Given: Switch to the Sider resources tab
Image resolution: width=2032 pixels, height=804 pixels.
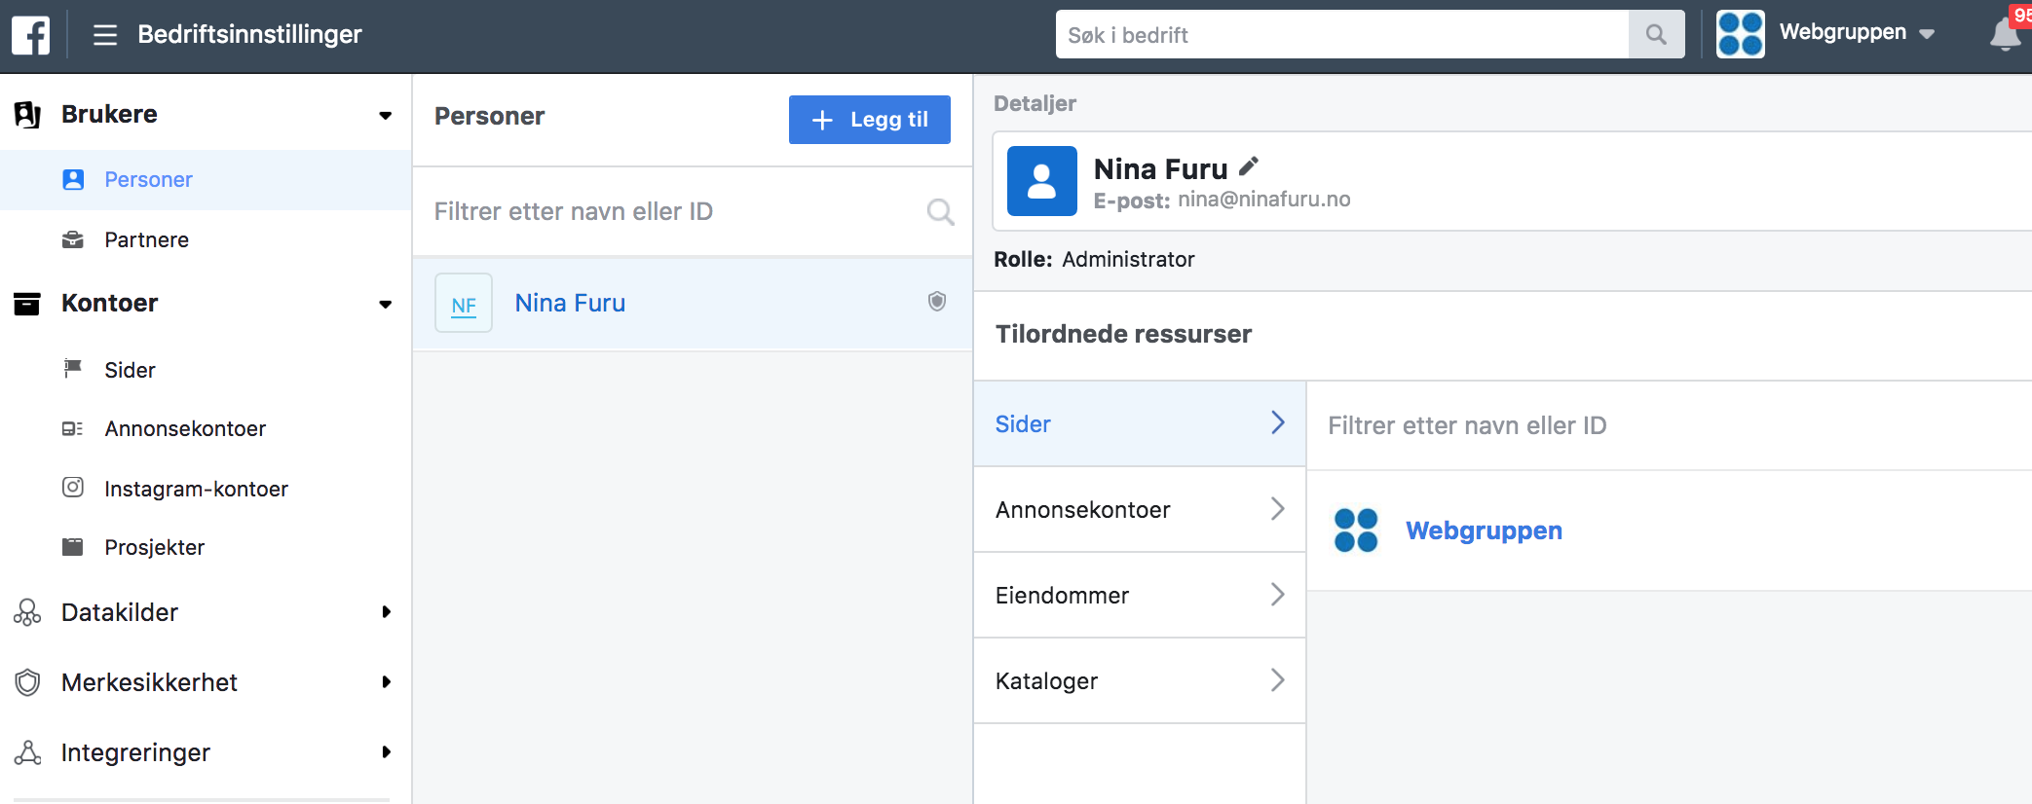Looking at the screenshot, I should [x=1140, y=423].
